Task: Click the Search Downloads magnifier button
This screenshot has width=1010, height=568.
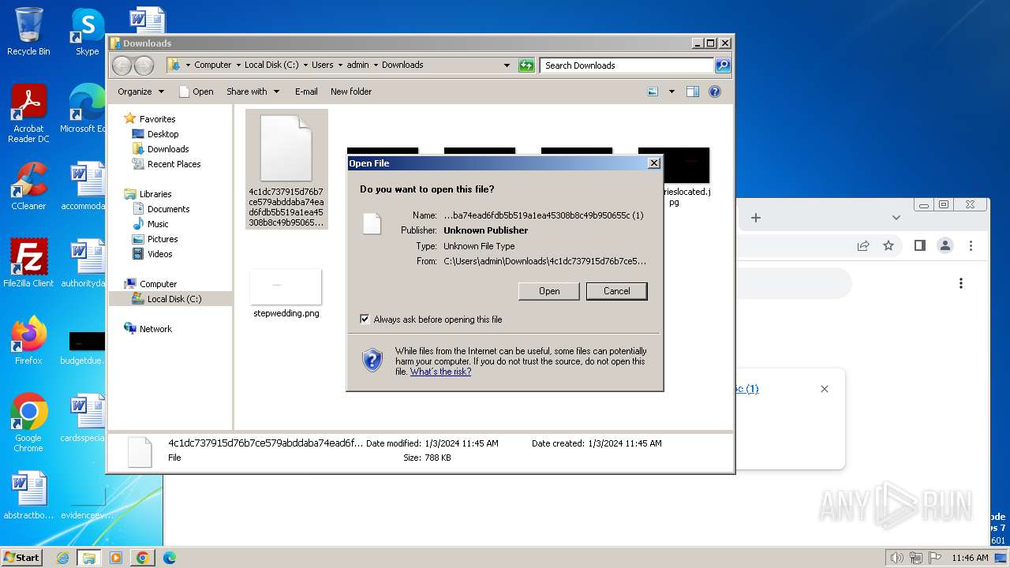Action: pyautogui.click(x=722, y=65)
